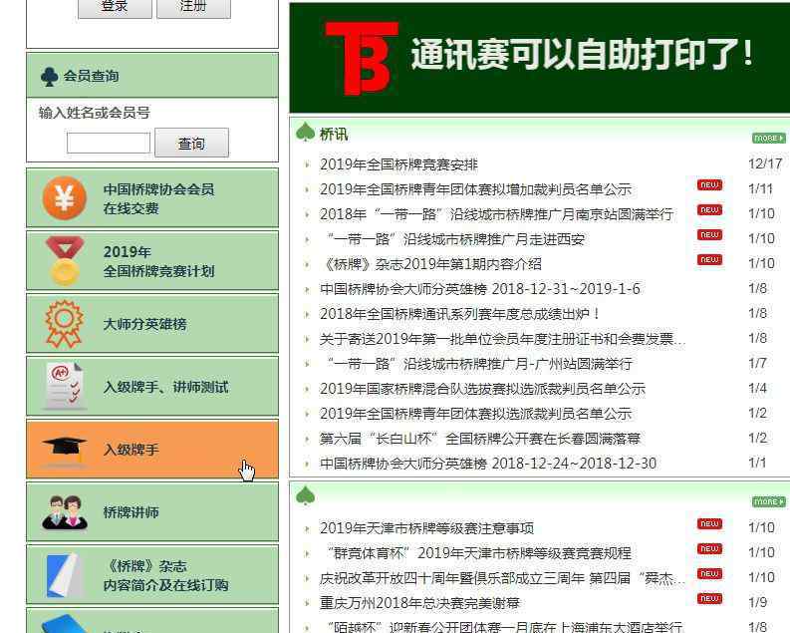Click the 会员查询 section header
The height and width of the screenshot is (633, 790).
pos(152,76)
